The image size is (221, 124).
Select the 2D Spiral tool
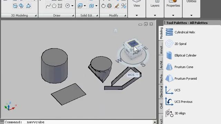176,44
